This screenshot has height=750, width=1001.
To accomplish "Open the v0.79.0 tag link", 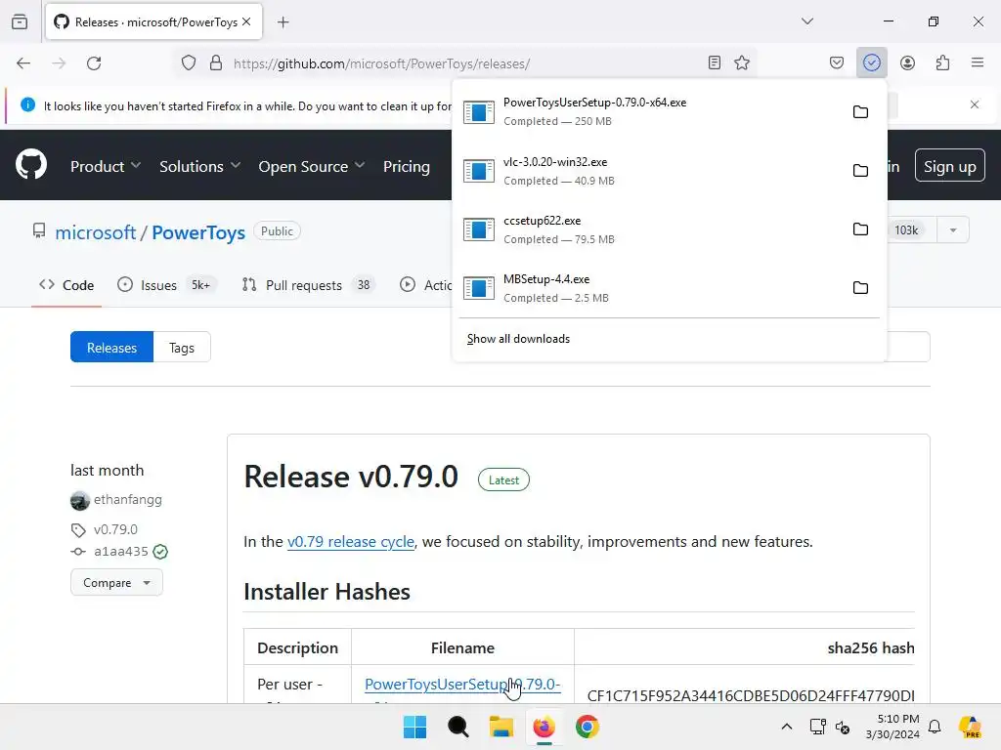I will click(x=115, y=529).
